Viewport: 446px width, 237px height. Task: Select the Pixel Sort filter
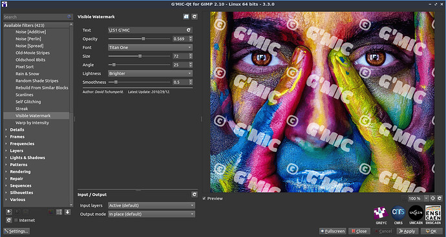[x=25, y=66]
